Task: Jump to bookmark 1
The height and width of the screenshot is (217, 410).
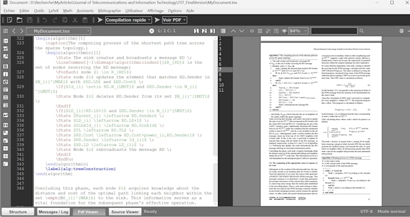Action: [197, 31]
